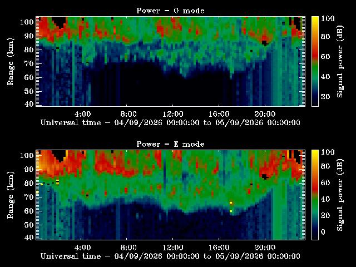Click the Universal time caption under the E mode plot
This screenshot has height=267, width=356.
coord(170,256)
